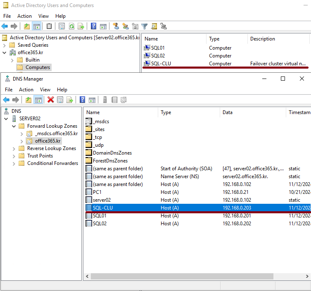Sort DNS records by Type column
This screenshot has height=291, width=311.
[x=189, y=112]
